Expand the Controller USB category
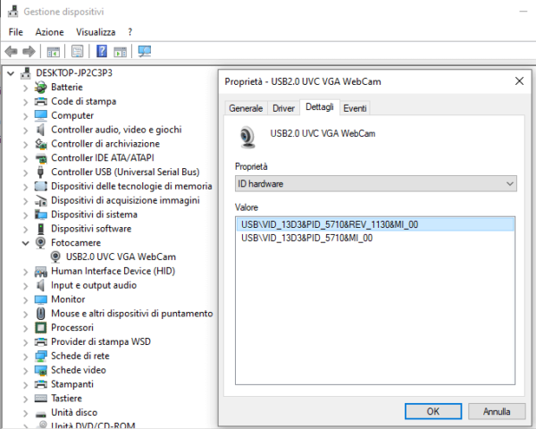Image resolution: width=536 pixels, height=429 pixels. click(25, 172)
